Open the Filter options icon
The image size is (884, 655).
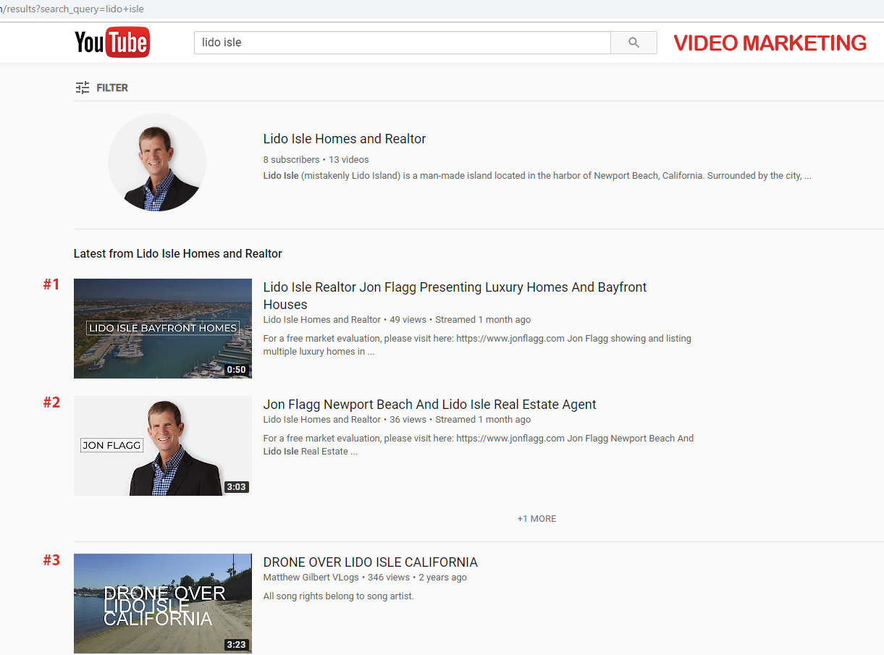point(83,88)
